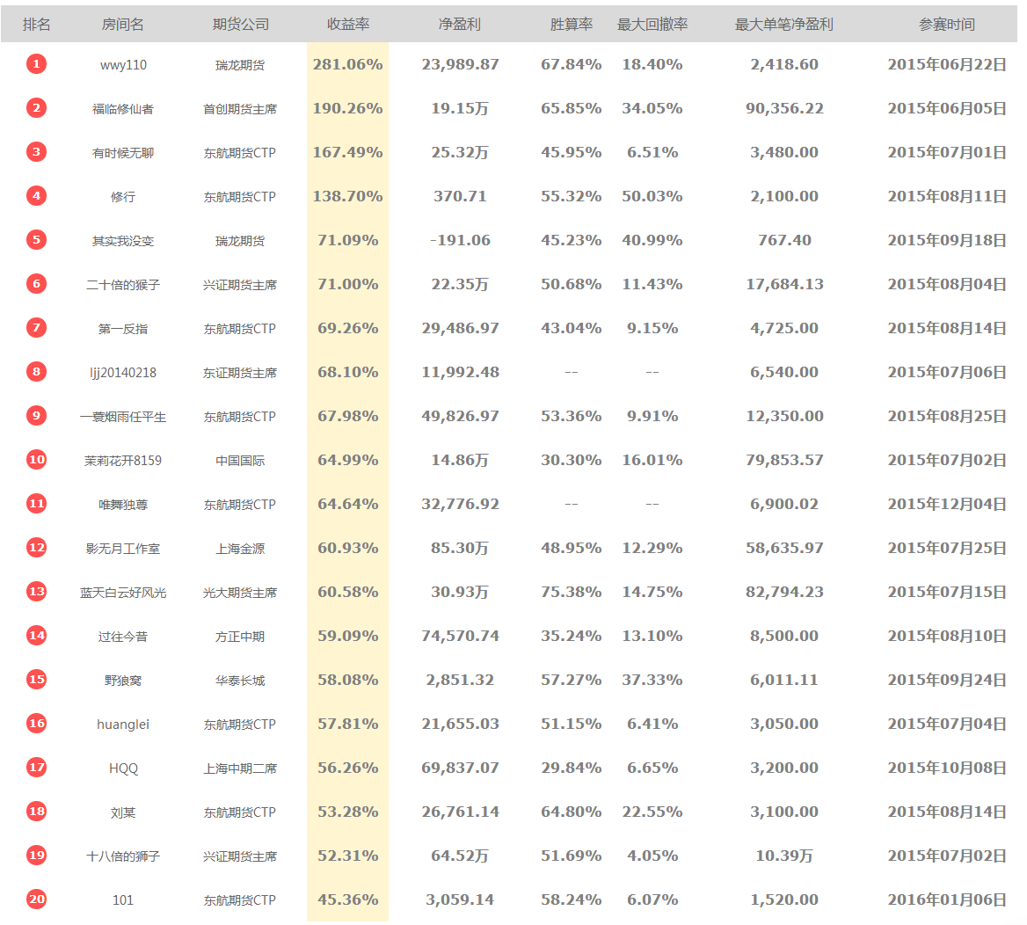This screenshot has width=1027, height=925.
Task: Open room 一蓑烟雨任平生
Action: 123,417
